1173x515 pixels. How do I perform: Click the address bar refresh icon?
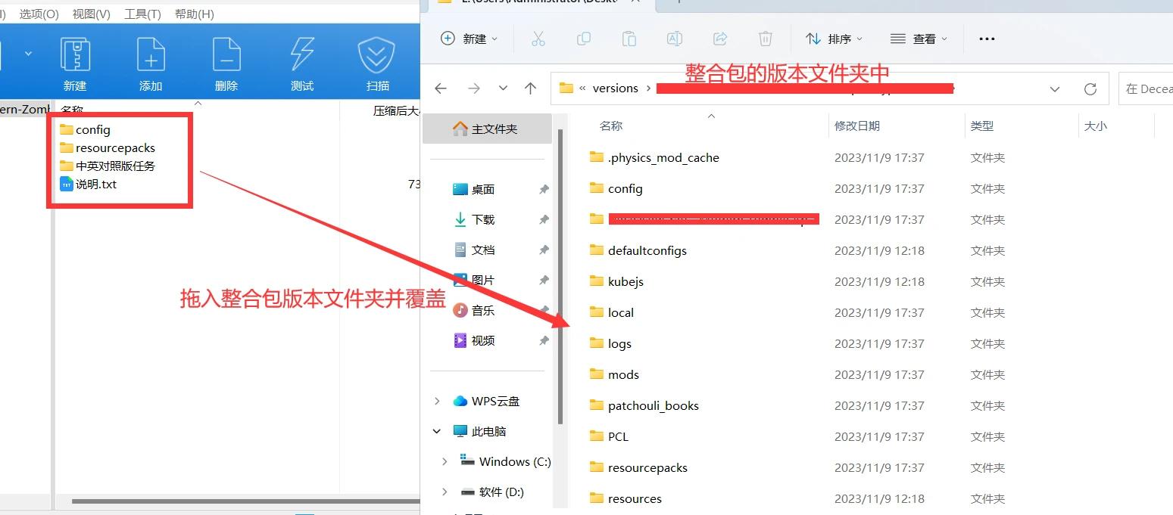pyautogui.click(x=1090, y=89)
